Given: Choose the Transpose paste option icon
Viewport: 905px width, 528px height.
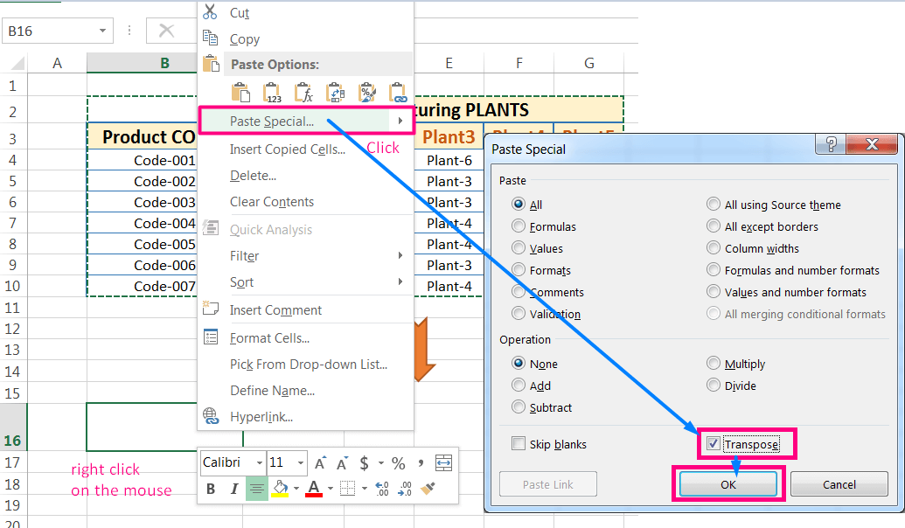Looking at the screenshot, I should coord(335,93).
